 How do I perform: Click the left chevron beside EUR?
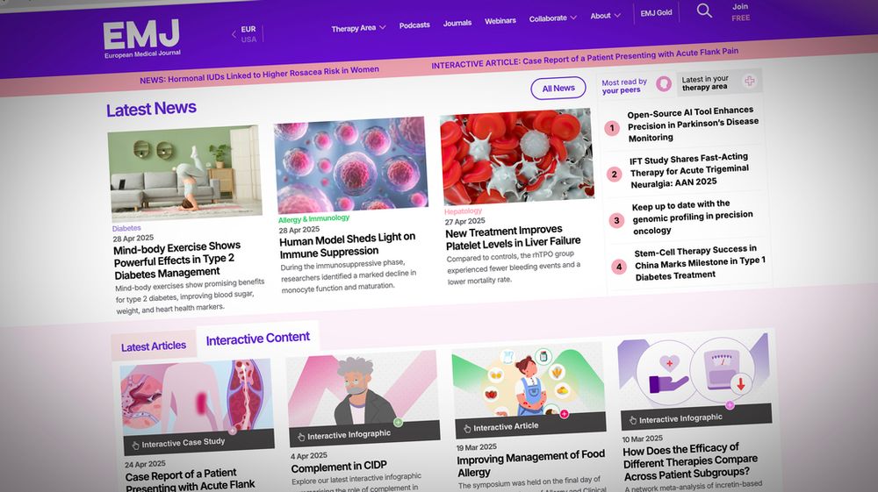(234, 34)
